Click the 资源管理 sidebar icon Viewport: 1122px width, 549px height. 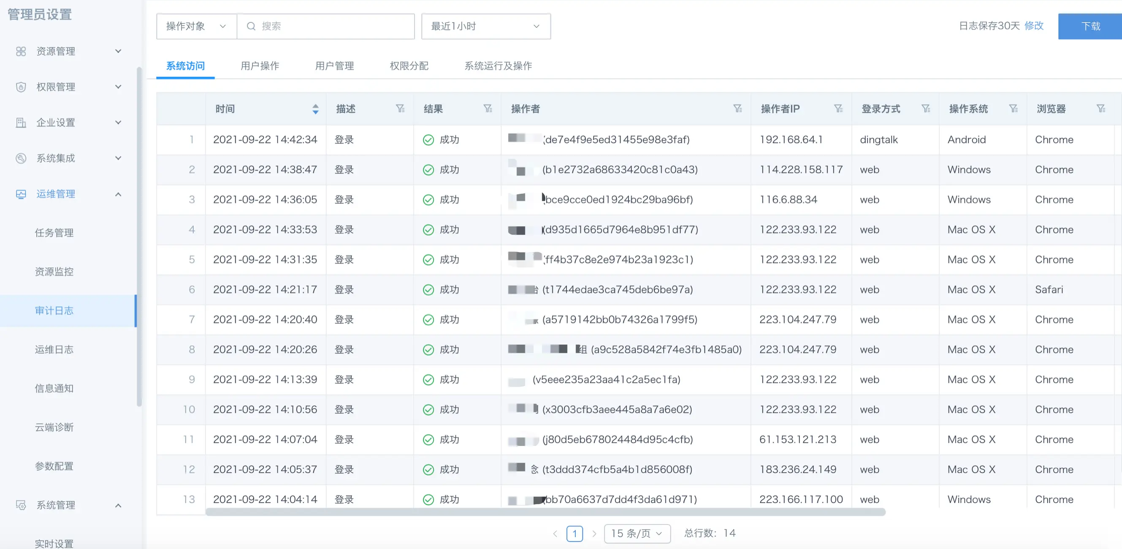pos(21,52)
